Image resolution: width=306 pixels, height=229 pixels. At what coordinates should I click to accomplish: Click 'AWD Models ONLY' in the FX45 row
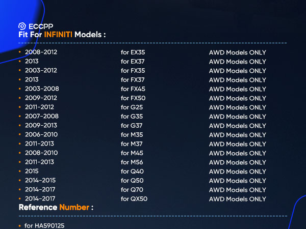[237, 89]
